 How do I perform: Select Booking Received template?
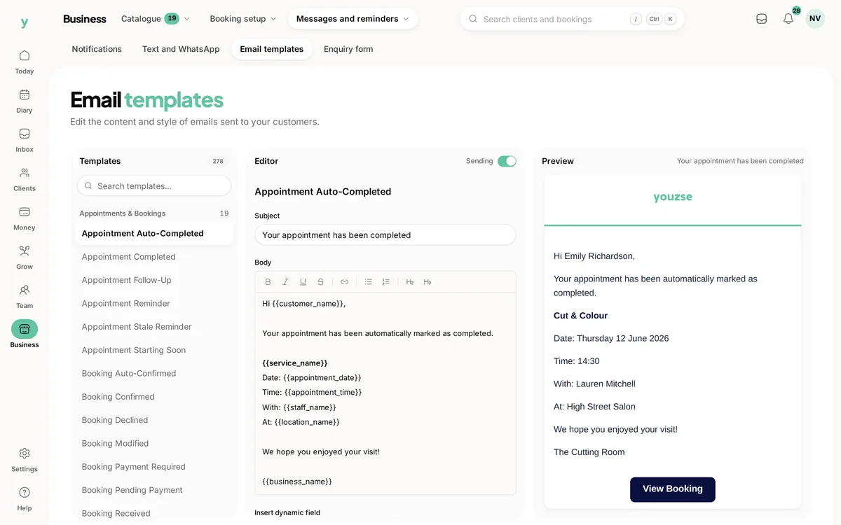coord(154,514)
